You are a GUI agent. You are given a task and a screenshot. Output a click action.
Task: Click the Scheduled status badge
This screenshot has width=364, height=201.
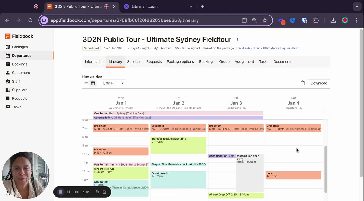[91, 48]
